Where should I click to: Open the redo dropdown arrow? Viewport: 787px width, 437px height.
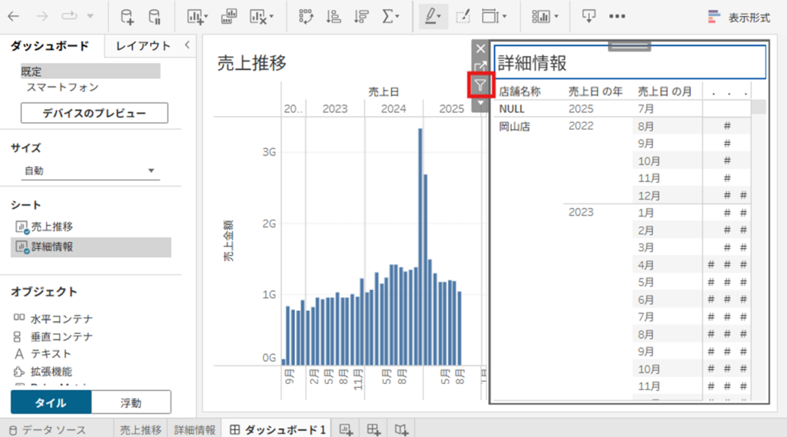tap(91, 16)
